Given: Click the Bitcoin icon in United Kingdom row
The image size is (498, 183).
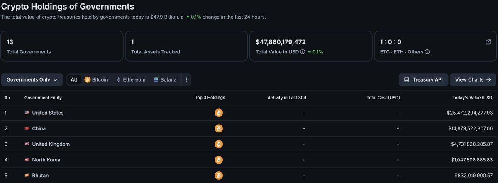Looking at the screenshot, I should coord(219,144).
